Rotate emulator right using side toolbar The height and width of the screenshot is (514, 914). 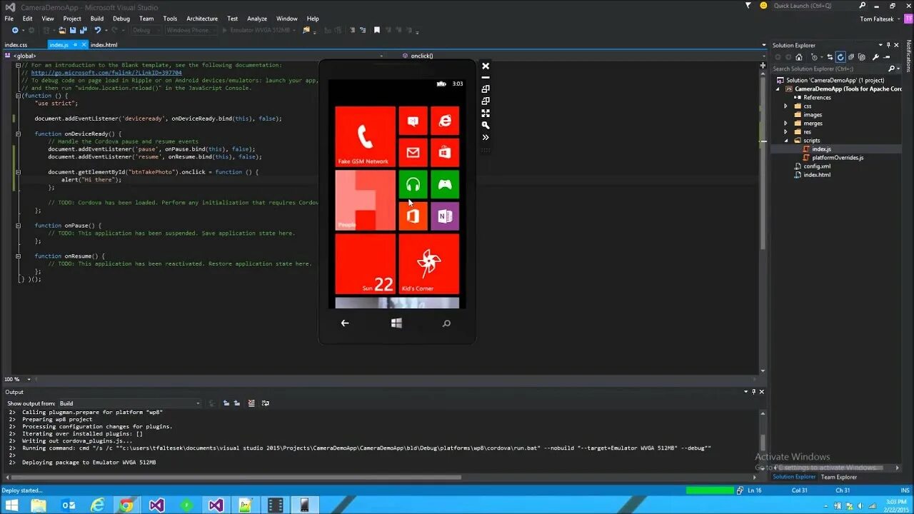click(x=486, y=101)
